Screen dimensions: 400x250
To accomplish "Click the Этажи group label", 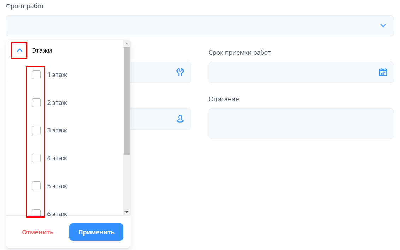I will click(x=42, y=50).
